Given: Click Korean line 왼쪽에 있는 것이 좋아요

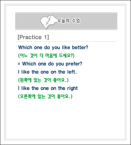Looking at the screenshot, I should tap(43, 80).
